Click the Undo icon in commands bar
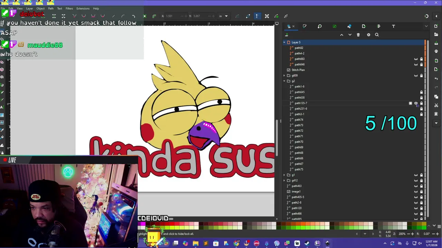Viewport: 442px width, 248px height. pos(436,79)
